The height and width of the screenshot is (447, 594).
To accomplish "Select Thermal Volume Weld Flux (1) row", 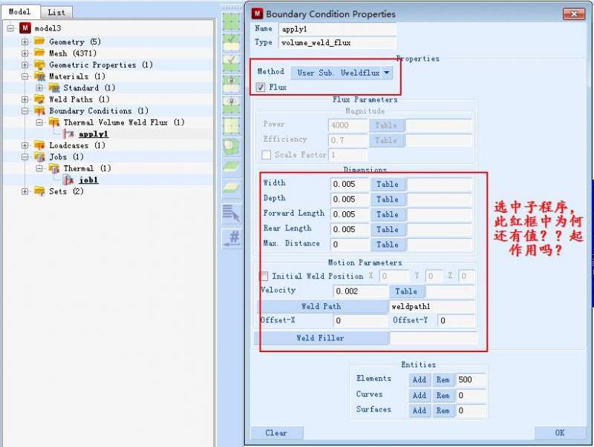I will click(x=124, y=122).
